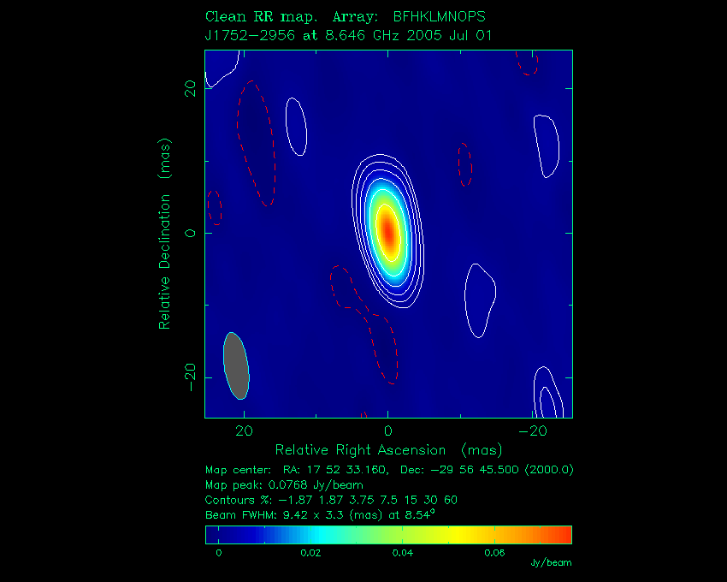727x582 pixels.
Task: Click the 'Map center' coordinates line
Action: 389,470
